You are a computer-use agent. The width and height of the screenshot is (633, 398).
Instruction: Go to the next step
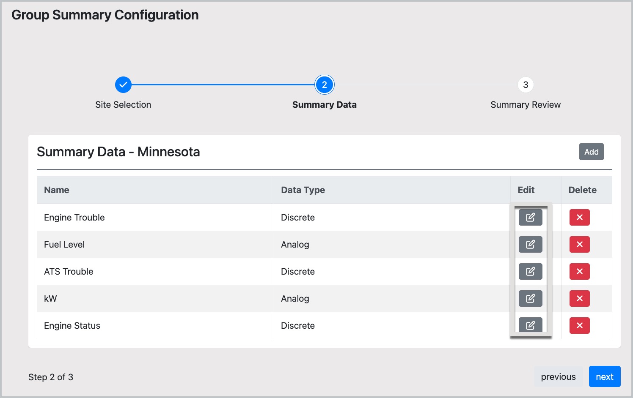[x=604, y=376]
